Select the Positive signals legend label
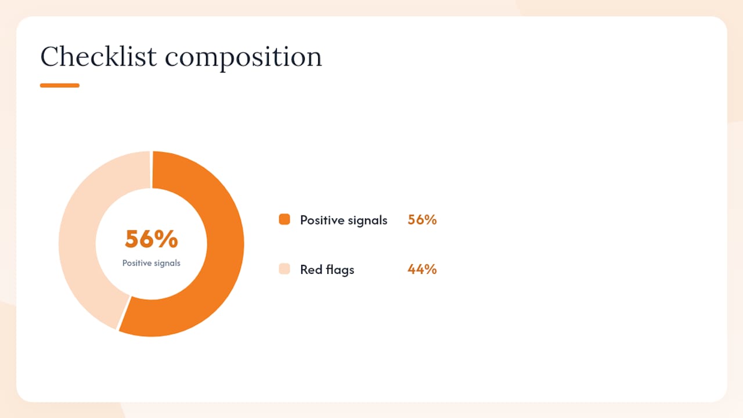 [344, 220]
